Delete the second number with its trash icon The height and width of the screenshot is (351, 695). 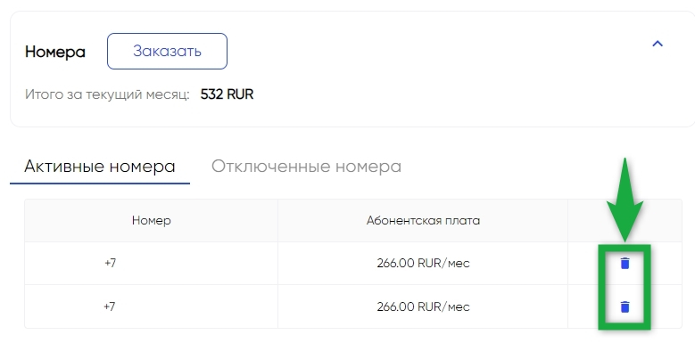coord(625,306)
